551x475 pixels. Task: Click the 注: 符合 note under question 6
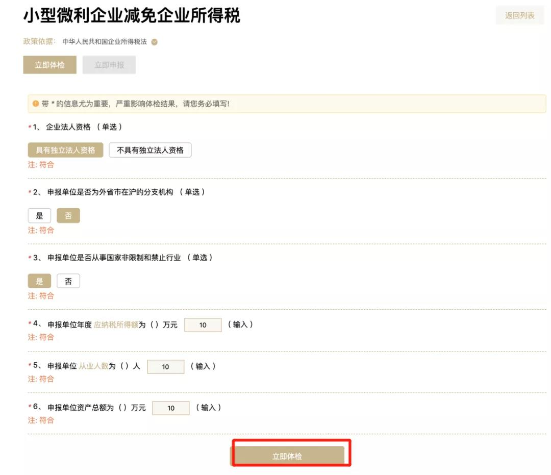click(x=41, y=420)
